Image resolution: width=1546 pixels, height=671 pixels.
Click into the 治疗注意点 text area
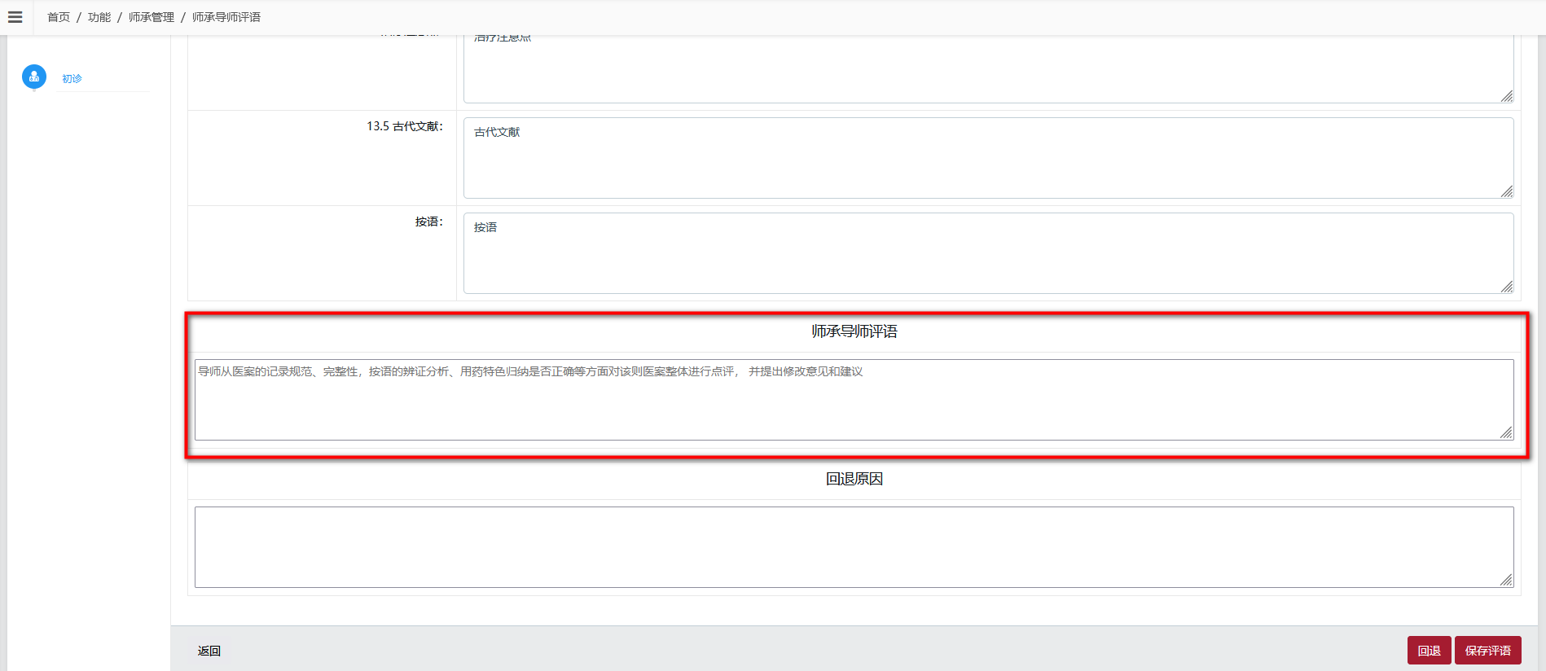[x=989, y=68]
